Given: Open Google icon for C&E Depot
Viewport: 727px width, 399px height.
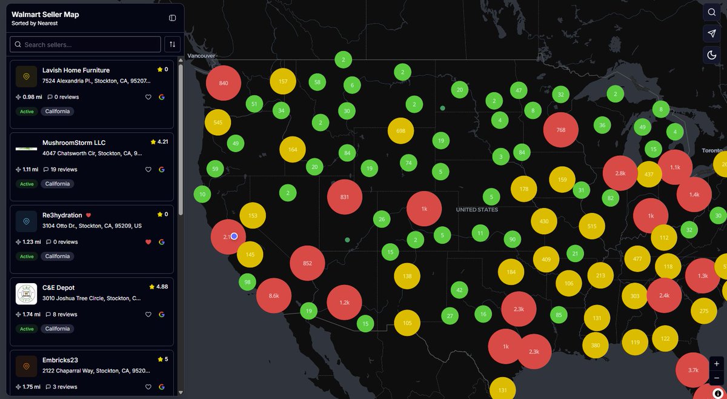Looking at the screenshot, I should point(162,315).
